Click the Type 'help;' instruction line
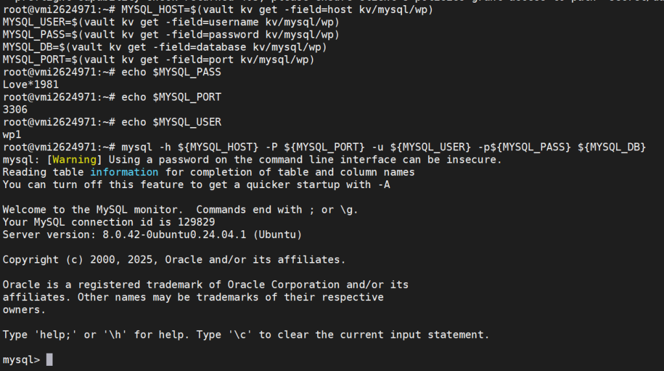664x371 pixels. point(246,335)
